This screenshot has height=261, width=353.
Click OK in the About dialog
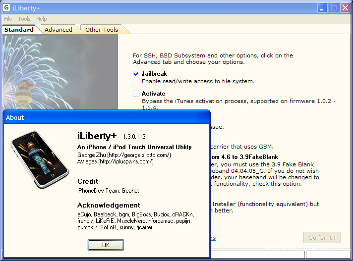[106, 245]
